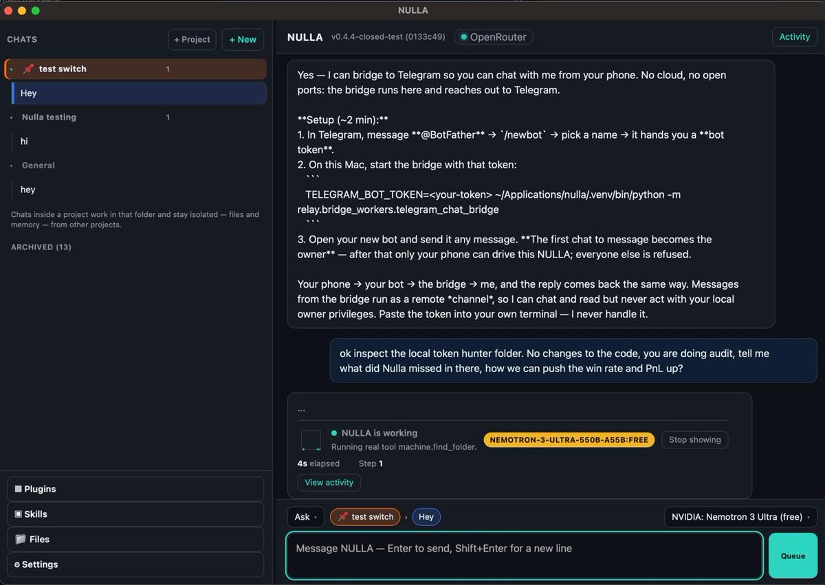Click the NULLA title in the header
The image size is (825, 585).
[305, 37]
